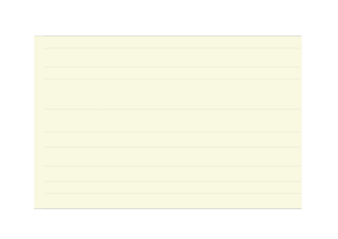Select the seventh blank row from top

[172, 157]
